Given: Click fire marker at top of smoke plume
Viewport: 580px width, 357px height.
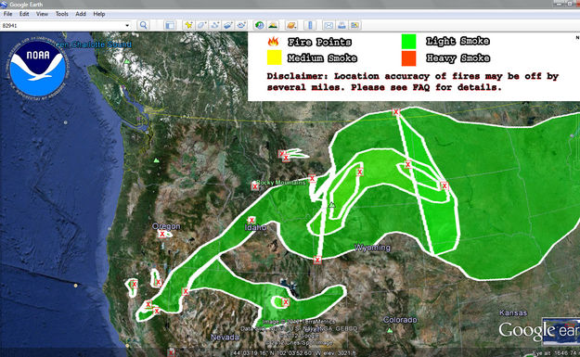Looking at the screenshot, I should click(396, 111).
